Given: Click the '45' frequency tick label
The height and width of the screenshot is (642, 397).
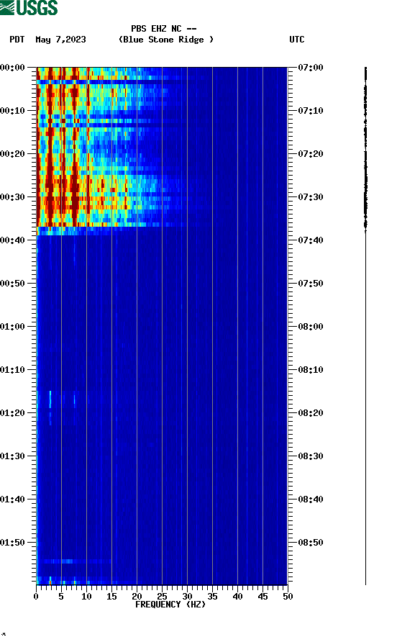Looking at the screenshot, I should point(263,596).
